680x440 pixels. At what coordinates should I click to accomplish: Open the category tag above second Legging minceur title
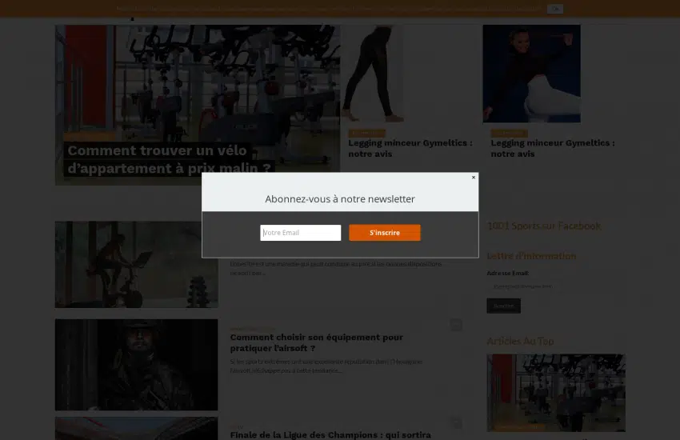(509, 133)
